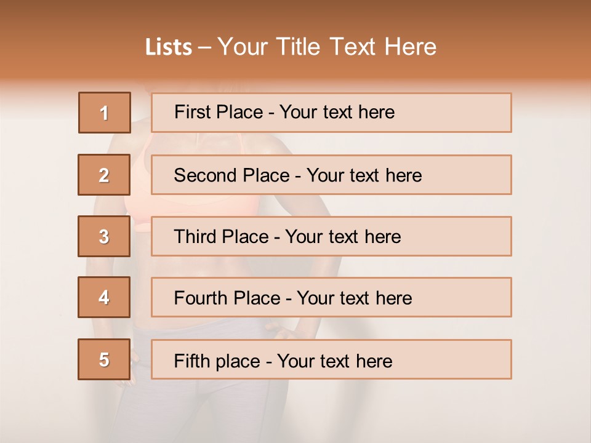The height and width of the screenshot is (443, 591).
Task: Click the word Third in list
Action: (x=195, y=236)
